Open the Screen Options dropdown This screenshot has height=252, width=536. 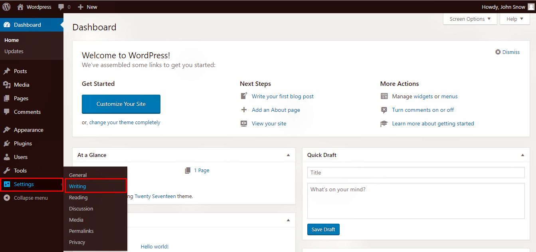pos(469,18)
